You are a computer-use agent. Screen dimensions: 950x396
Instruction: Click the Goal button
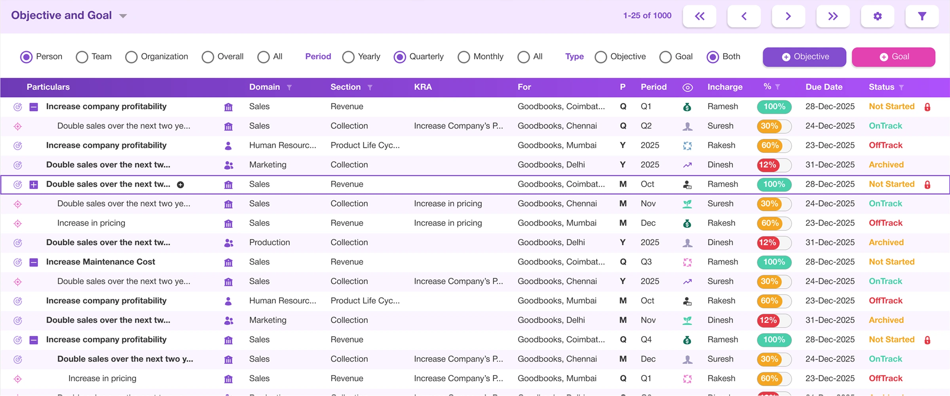click(x=893, y=57)
